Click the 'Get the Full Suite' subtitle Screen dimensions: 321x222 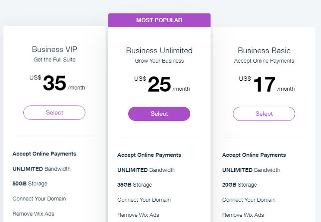point(54,60)
